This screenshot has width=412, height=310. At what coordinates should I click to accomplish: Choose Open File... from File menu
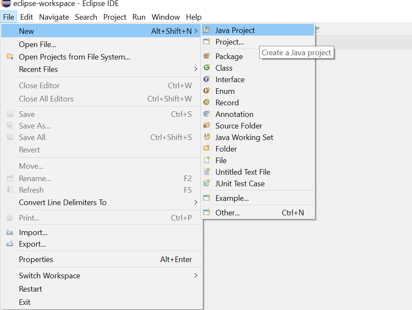point(101,45)
